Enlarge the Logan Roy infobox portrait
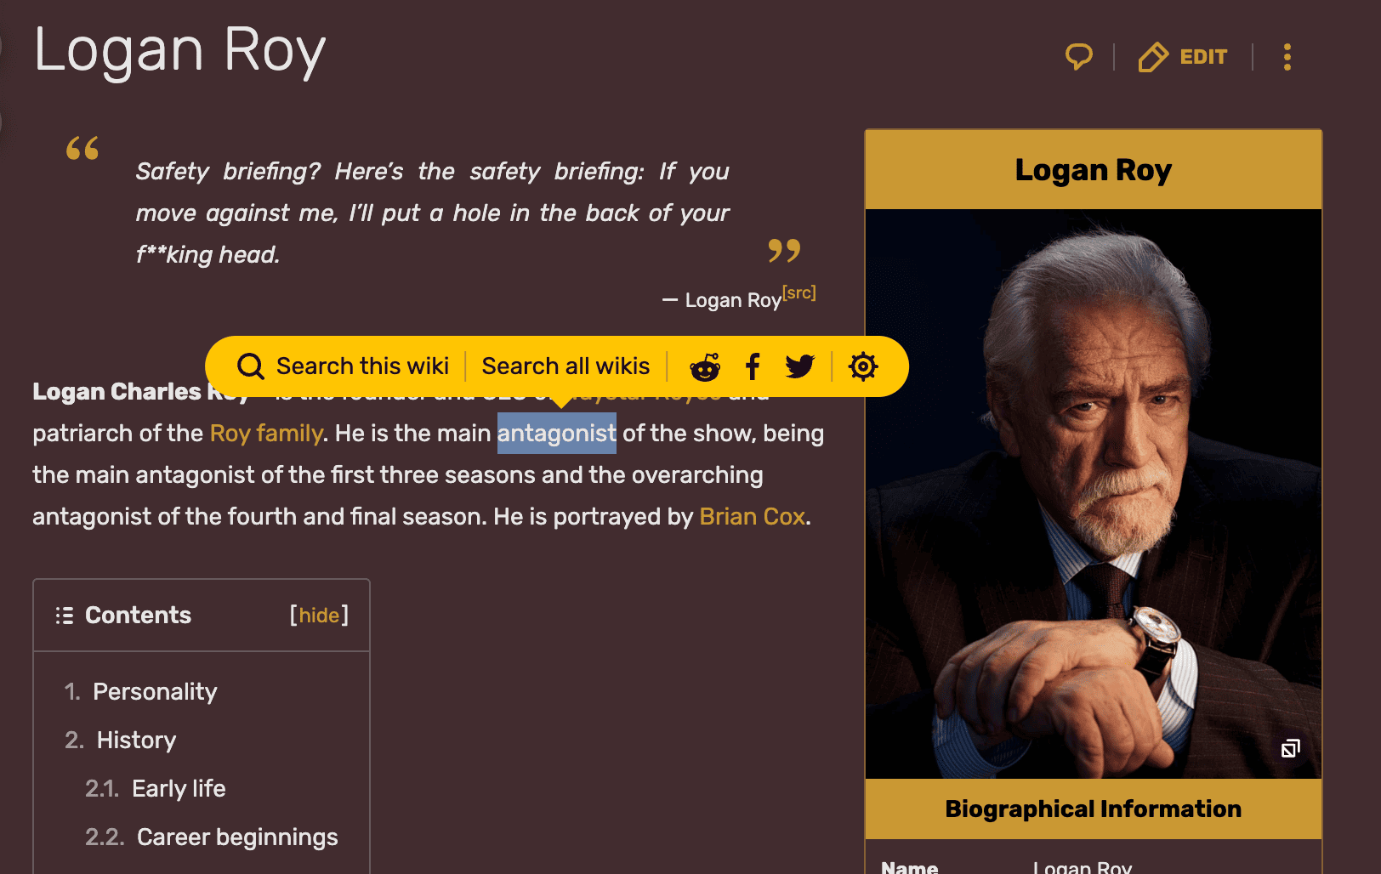Viewport: 1381px width, 874px height. [x=1290, y=748]
